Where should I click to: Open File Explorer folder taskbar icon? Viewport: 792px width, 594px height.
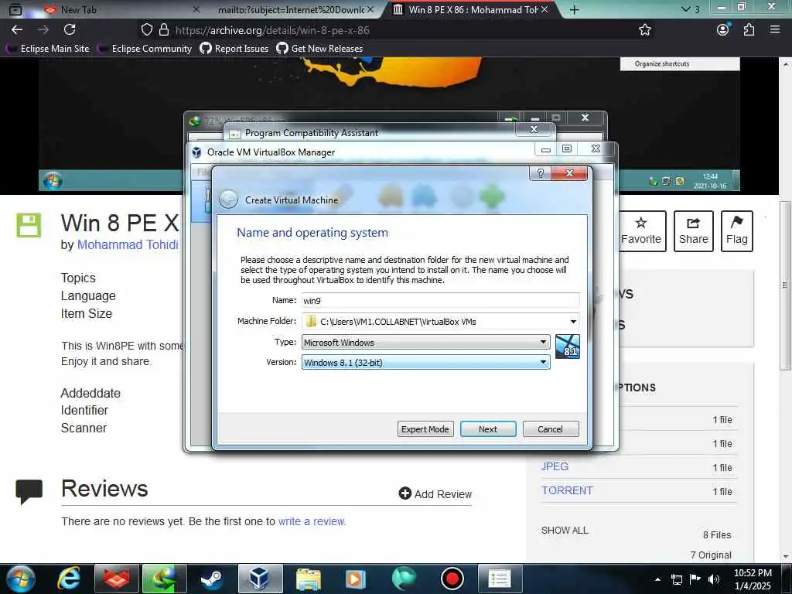pyautogui.click(x=308, y=579)
